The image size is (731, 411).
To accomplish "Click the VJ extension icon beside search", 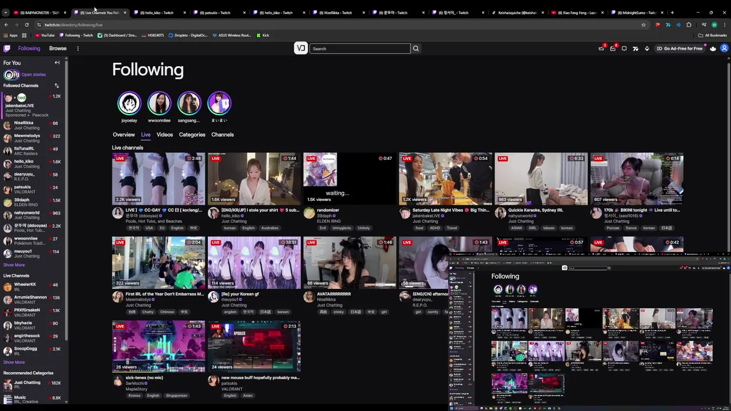I will point(301,49).
